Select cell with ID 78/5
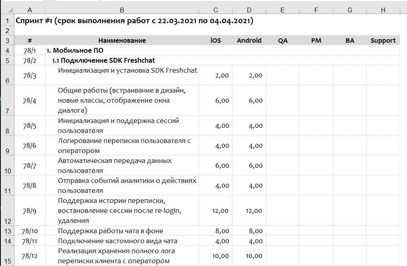Screen dimensions: 407x266 click(x=30, y=126)
